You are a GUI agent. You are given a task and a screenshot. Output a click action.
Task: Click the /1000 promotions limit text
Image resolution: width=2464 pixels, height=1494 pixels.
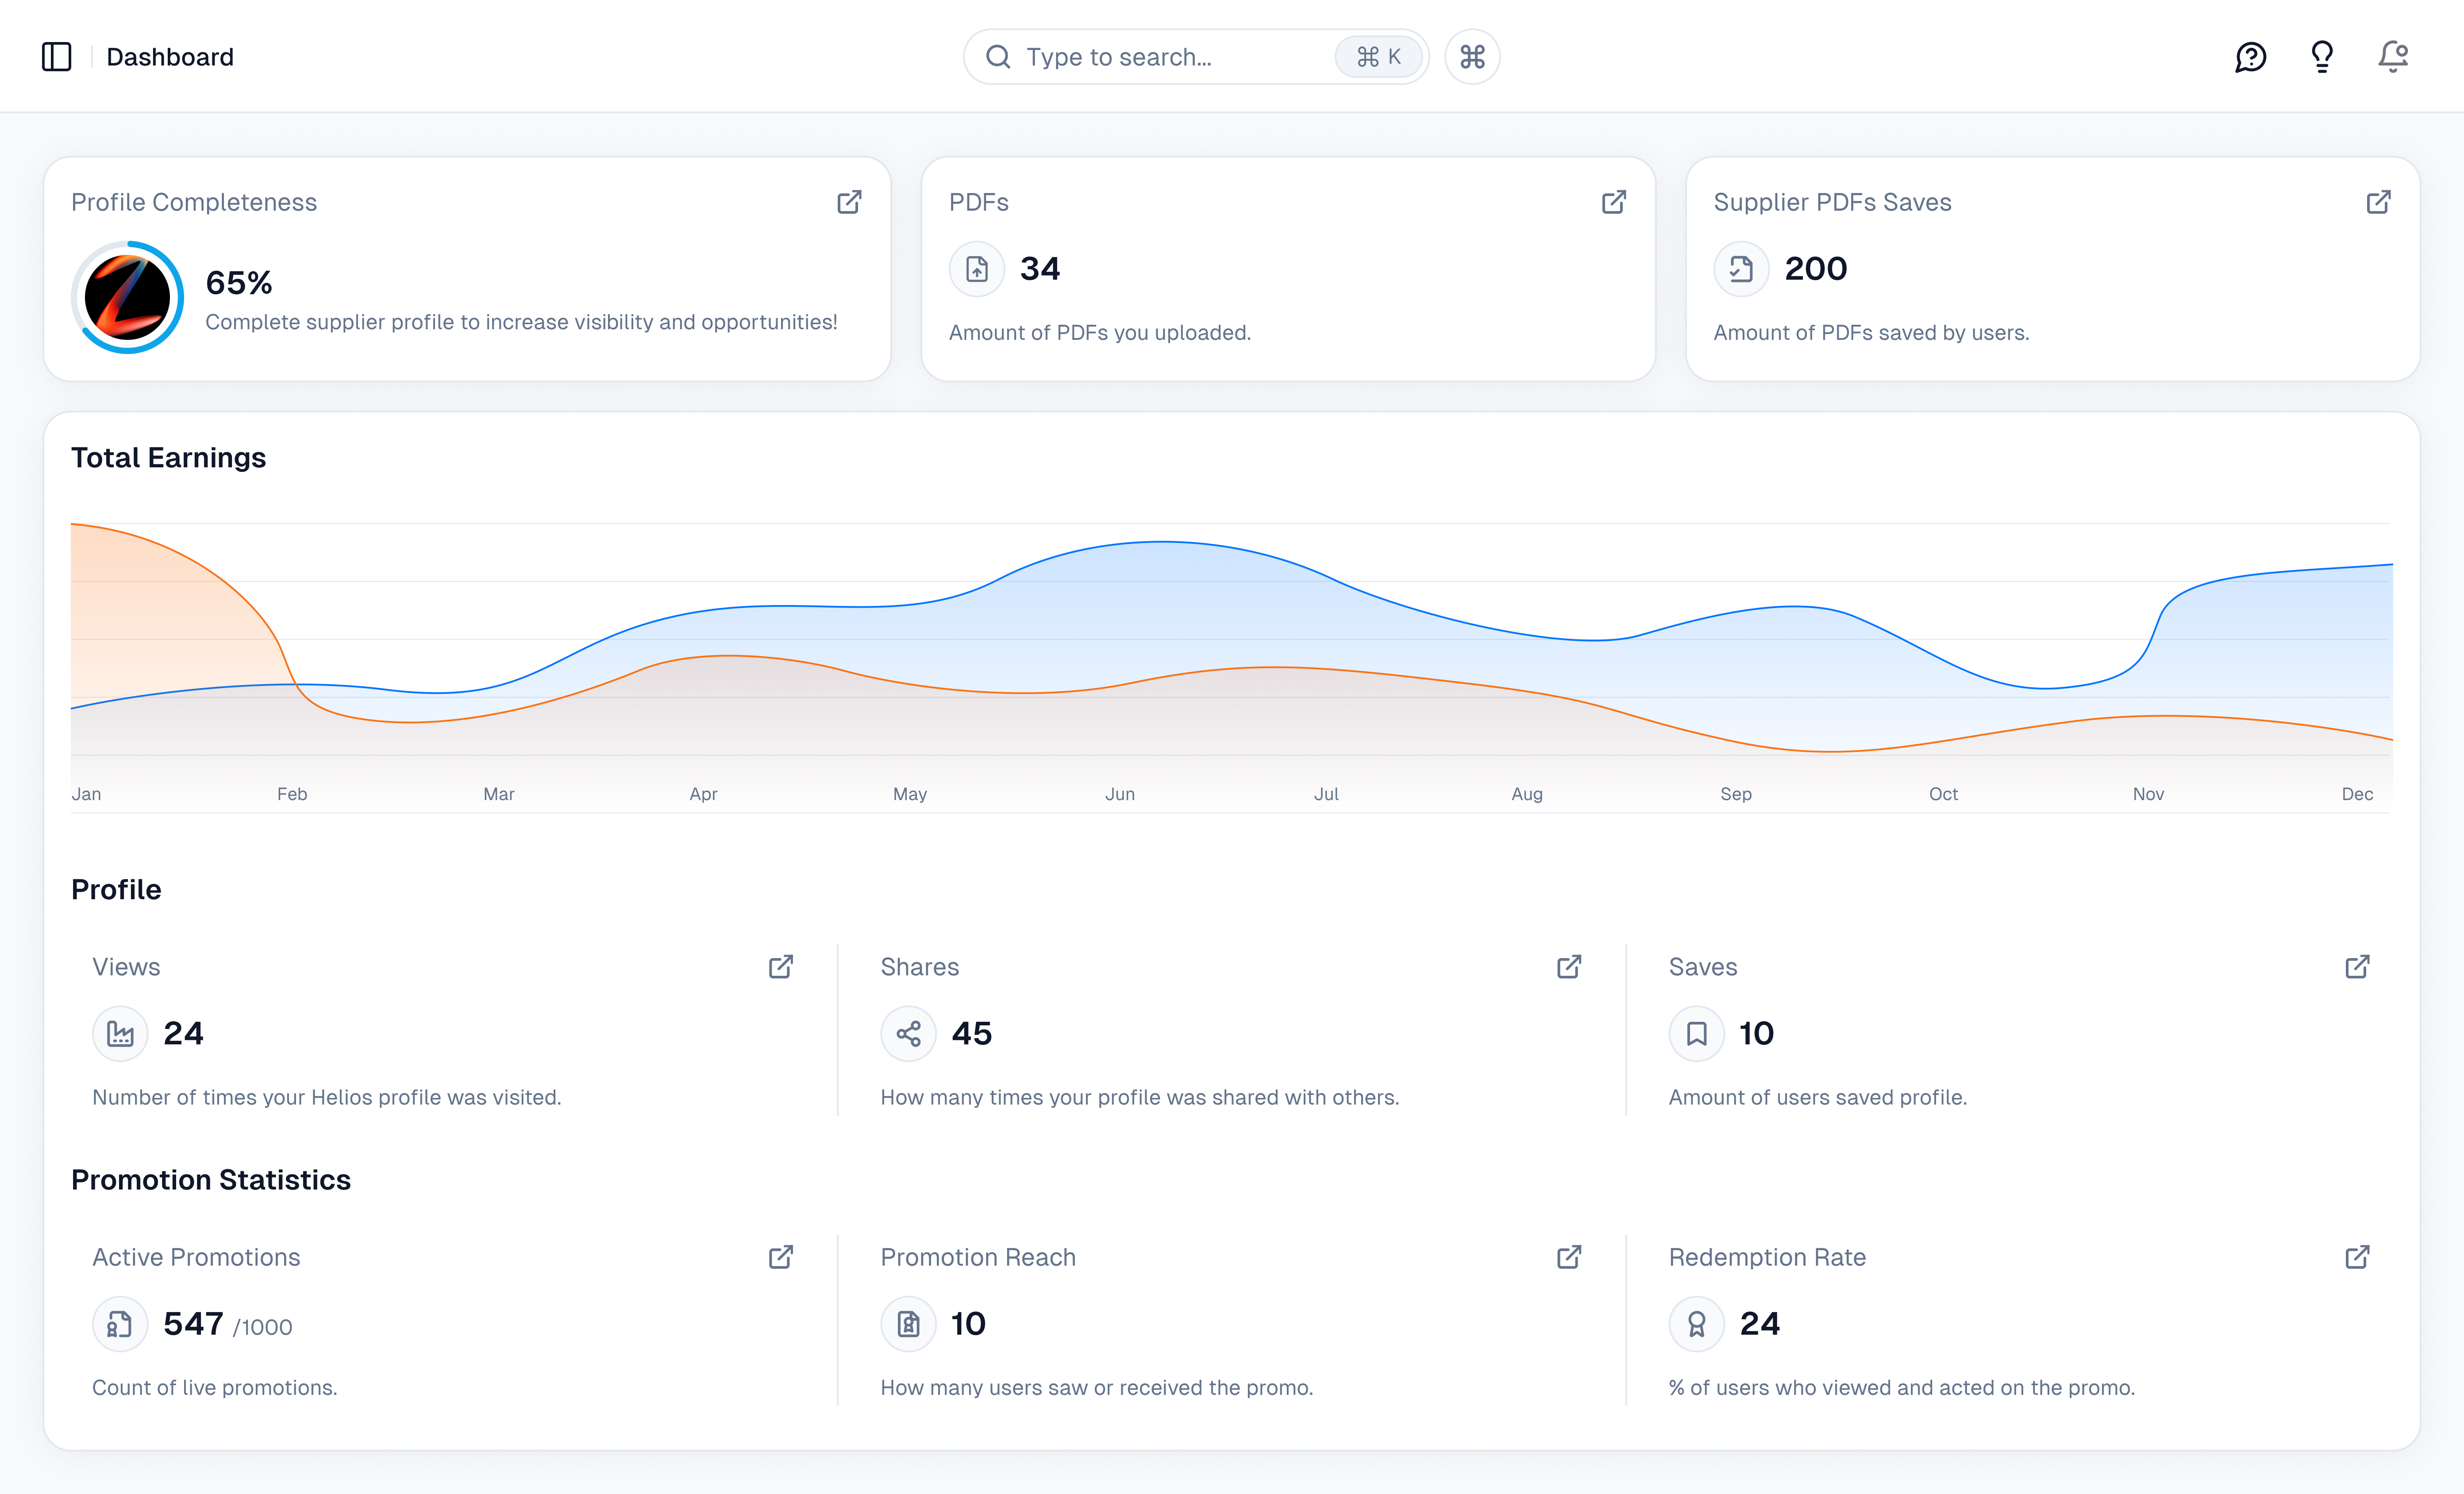263,1328
